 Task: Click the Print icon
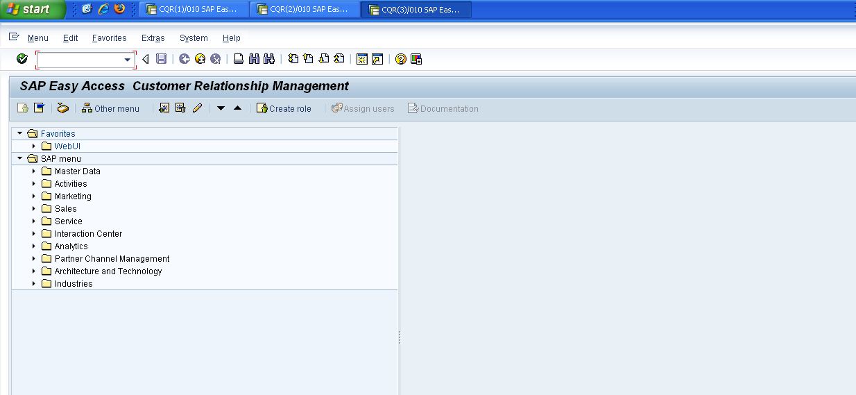238,59
